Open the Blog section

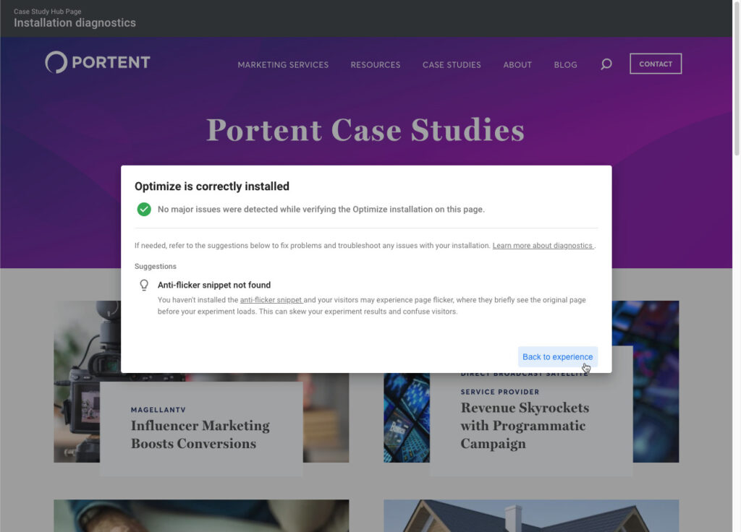click(565, 65)
